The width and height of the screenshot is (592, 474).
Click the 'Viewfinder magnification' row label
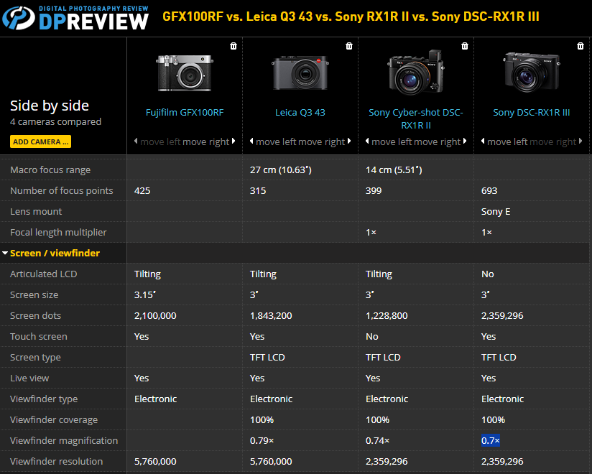click(64, 440)
